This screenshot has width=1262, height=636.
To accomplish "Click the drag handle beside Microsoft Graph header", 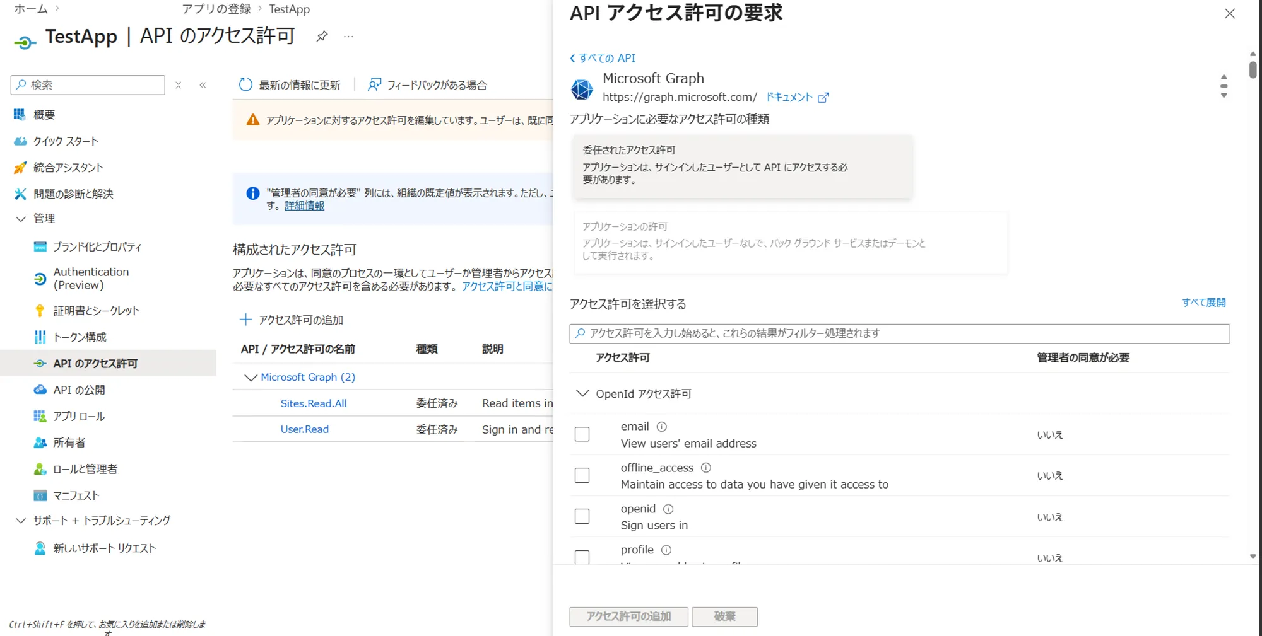I will (x=1224, y=86).
